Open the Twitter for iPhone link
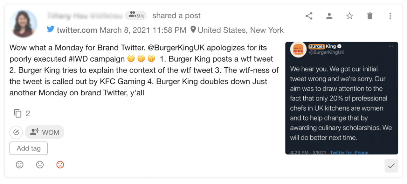Screen dimensions: 407x184 pos(349,152)
